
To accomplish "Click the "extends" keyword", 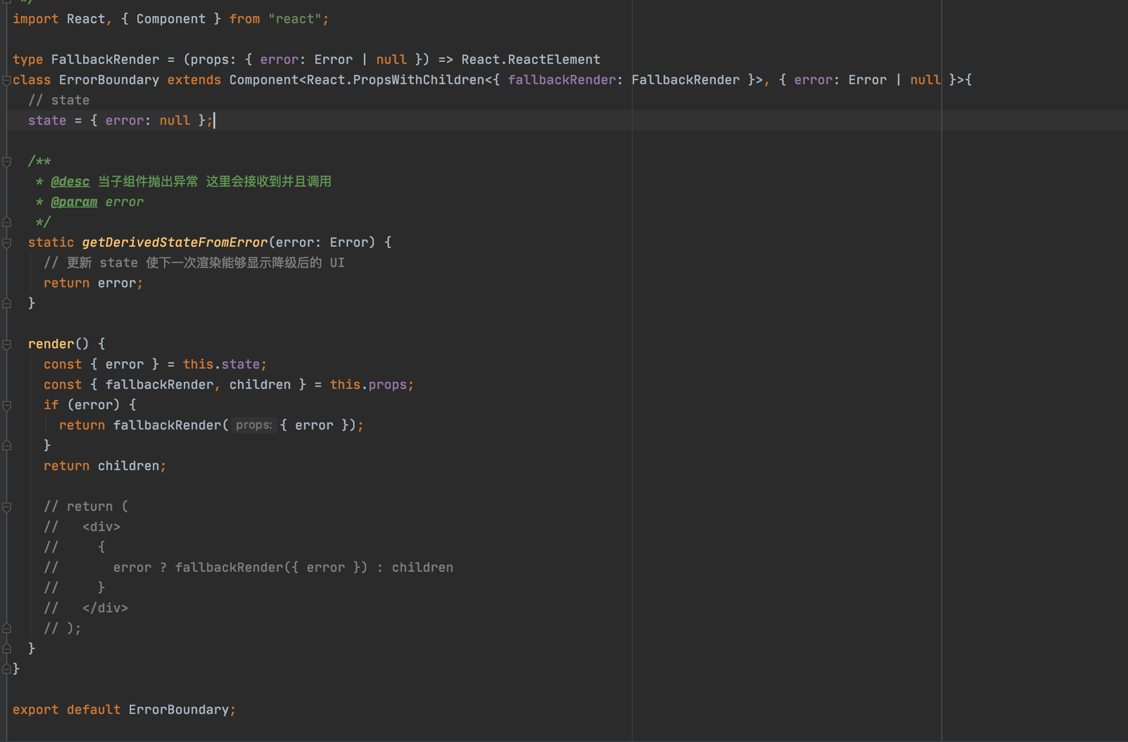I will coord(194,80).
